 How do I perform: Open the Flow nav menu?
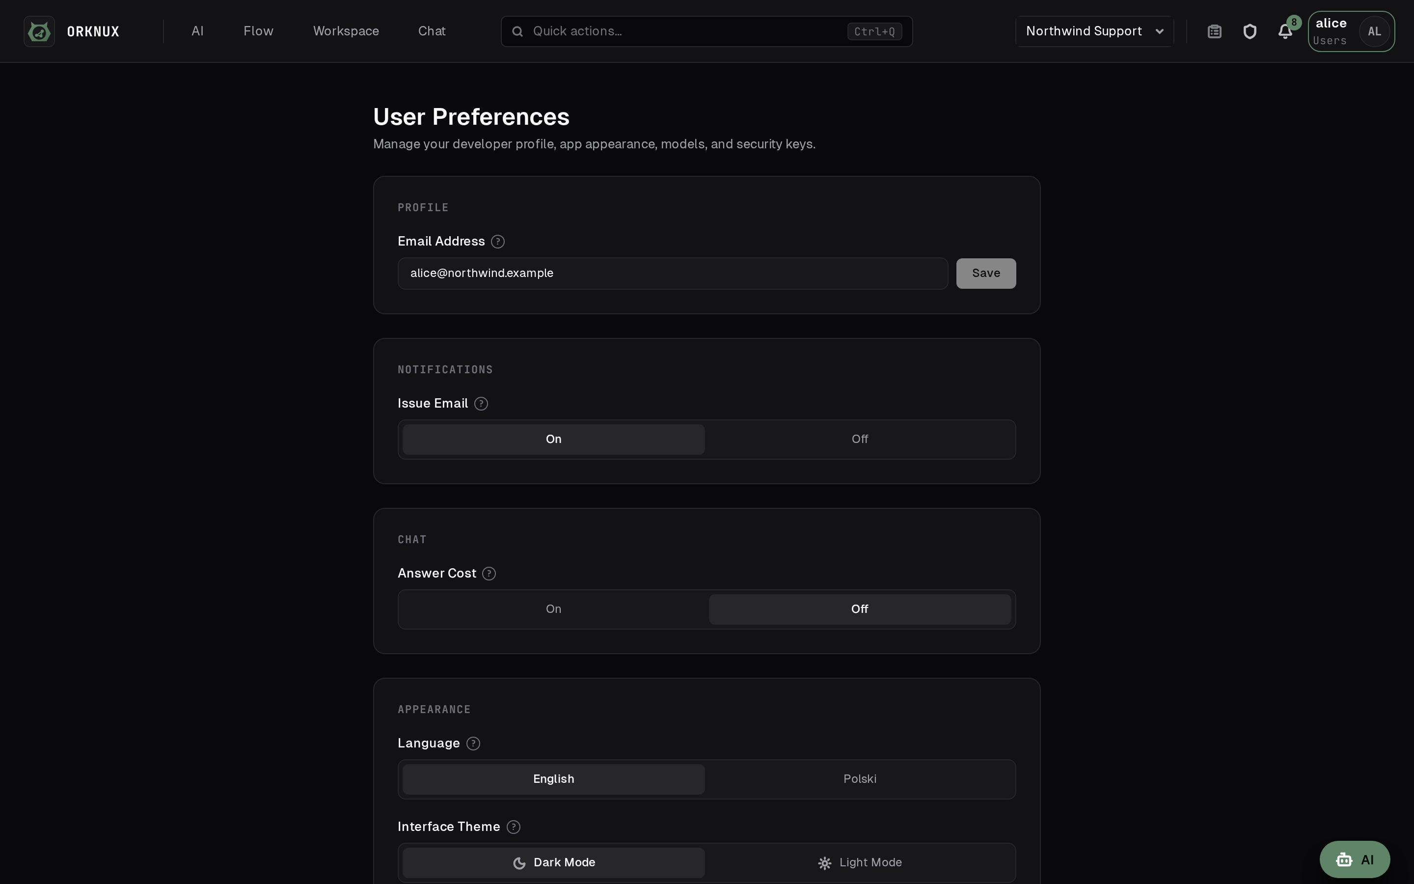(258, 31)
